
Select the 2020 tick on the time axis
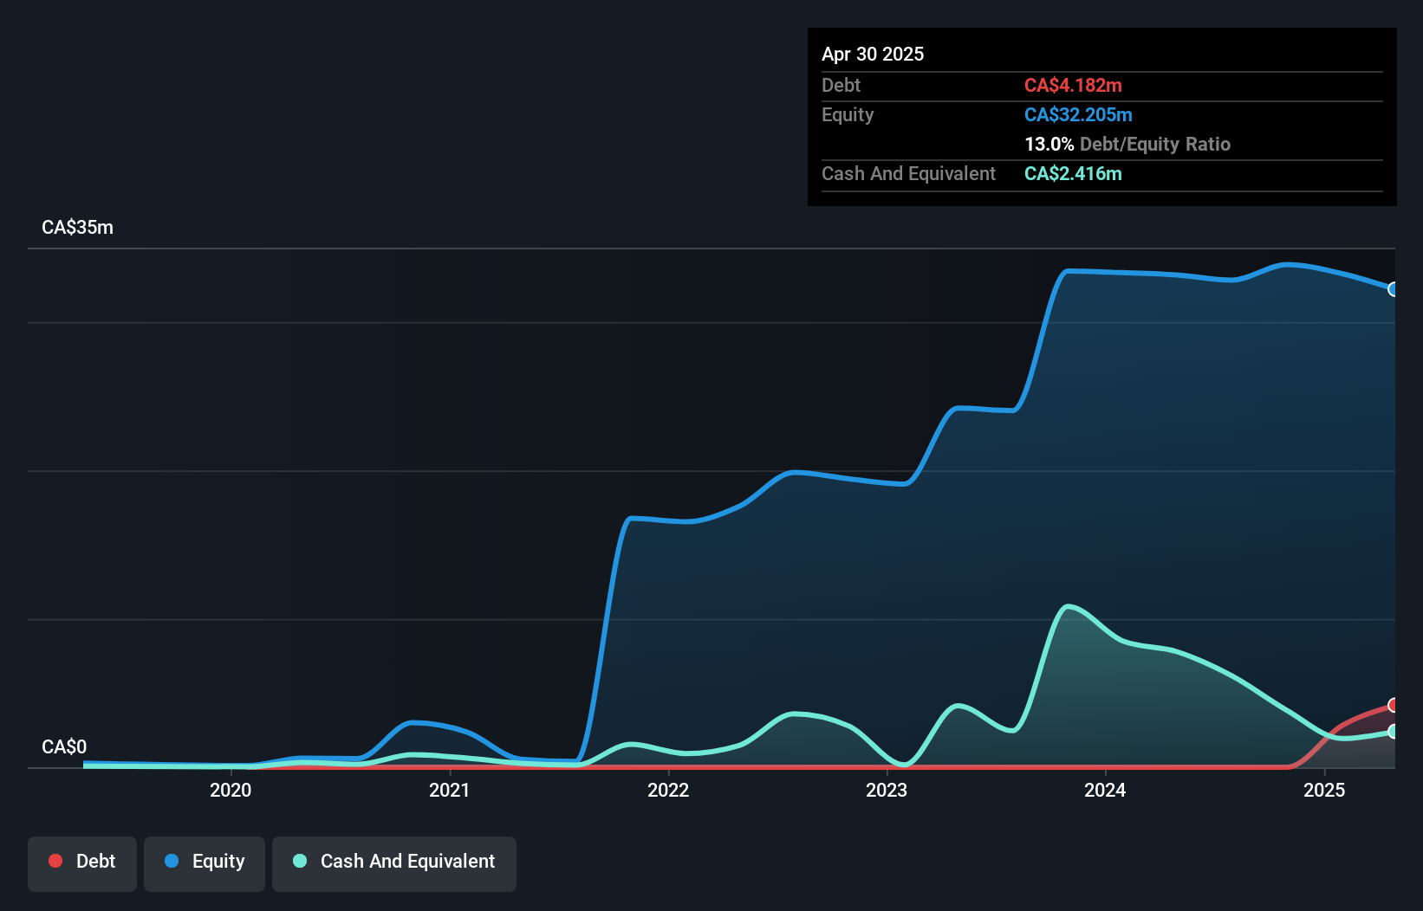(x=231, y=790)
